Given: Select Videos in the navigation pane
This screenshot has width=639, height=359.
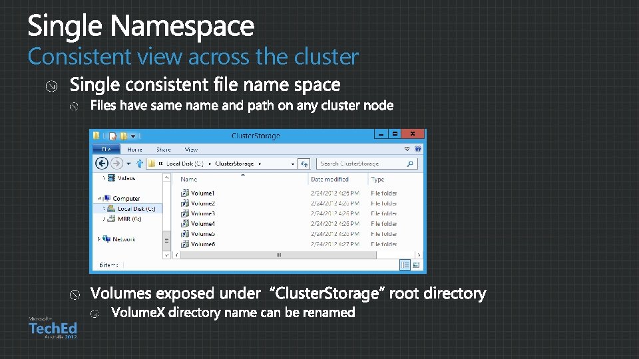Looking at the screenshot, I should [126, 178].
